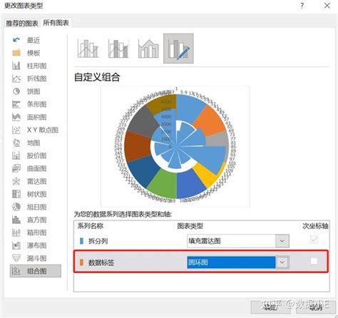Click the help question mark button
This screenshot has height=318, width=338.
(x=302, y=6)
